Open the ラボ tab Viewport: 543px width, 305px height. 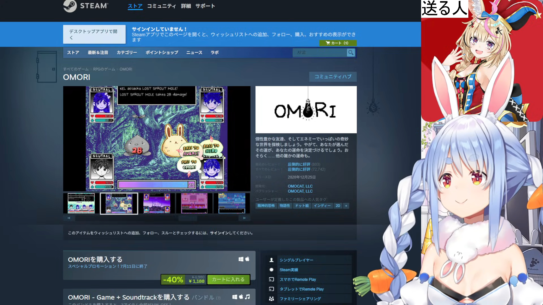pos(215,53)
